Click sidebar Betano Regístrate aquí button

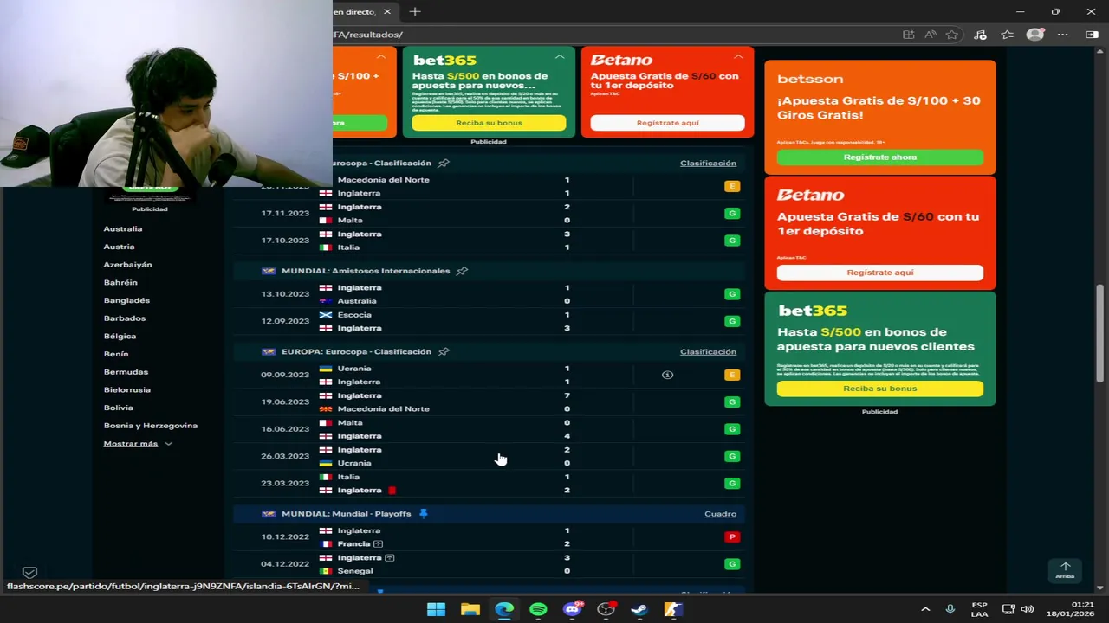coord(879,273)
